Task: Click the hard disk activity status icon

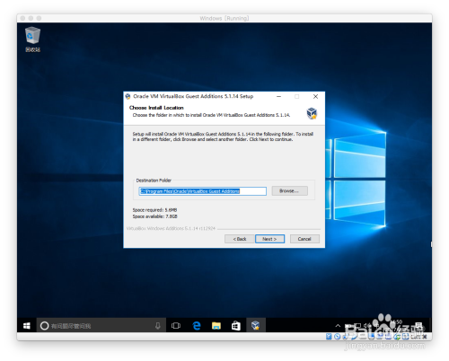Action: pos(329,337)
